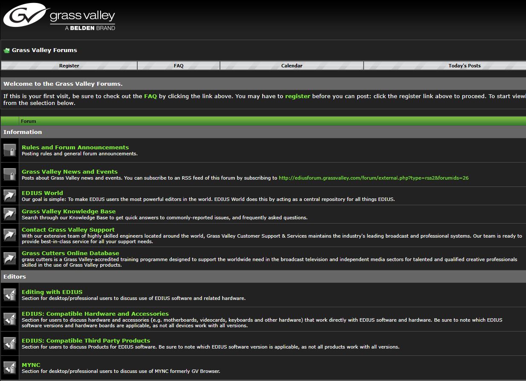Click the description starting 'Search through our Knowledge Base'
The width and height of the screenshot is (526, 381).
point(165,218)
